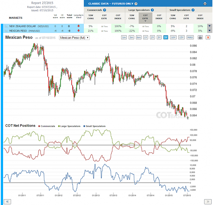Image resolution: width=213 pixels, height=205 pixels.
Task: Click New Zealand Dollar chart icon
Action: tap(6, 26)
